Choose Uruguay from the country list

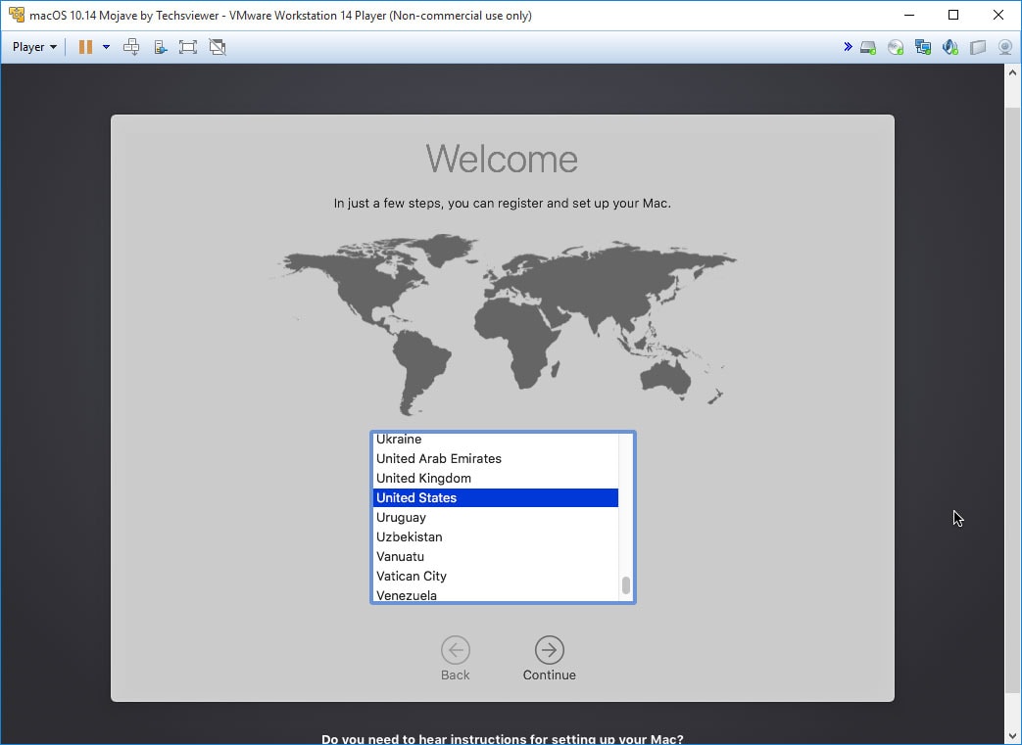click(x=401, y=517)
